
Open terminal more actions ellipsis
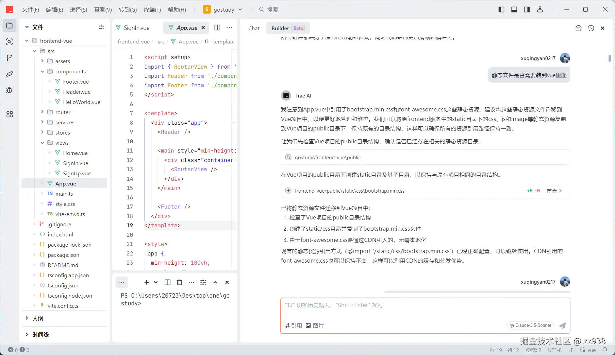pyautogui.click(x=192, y=282)
